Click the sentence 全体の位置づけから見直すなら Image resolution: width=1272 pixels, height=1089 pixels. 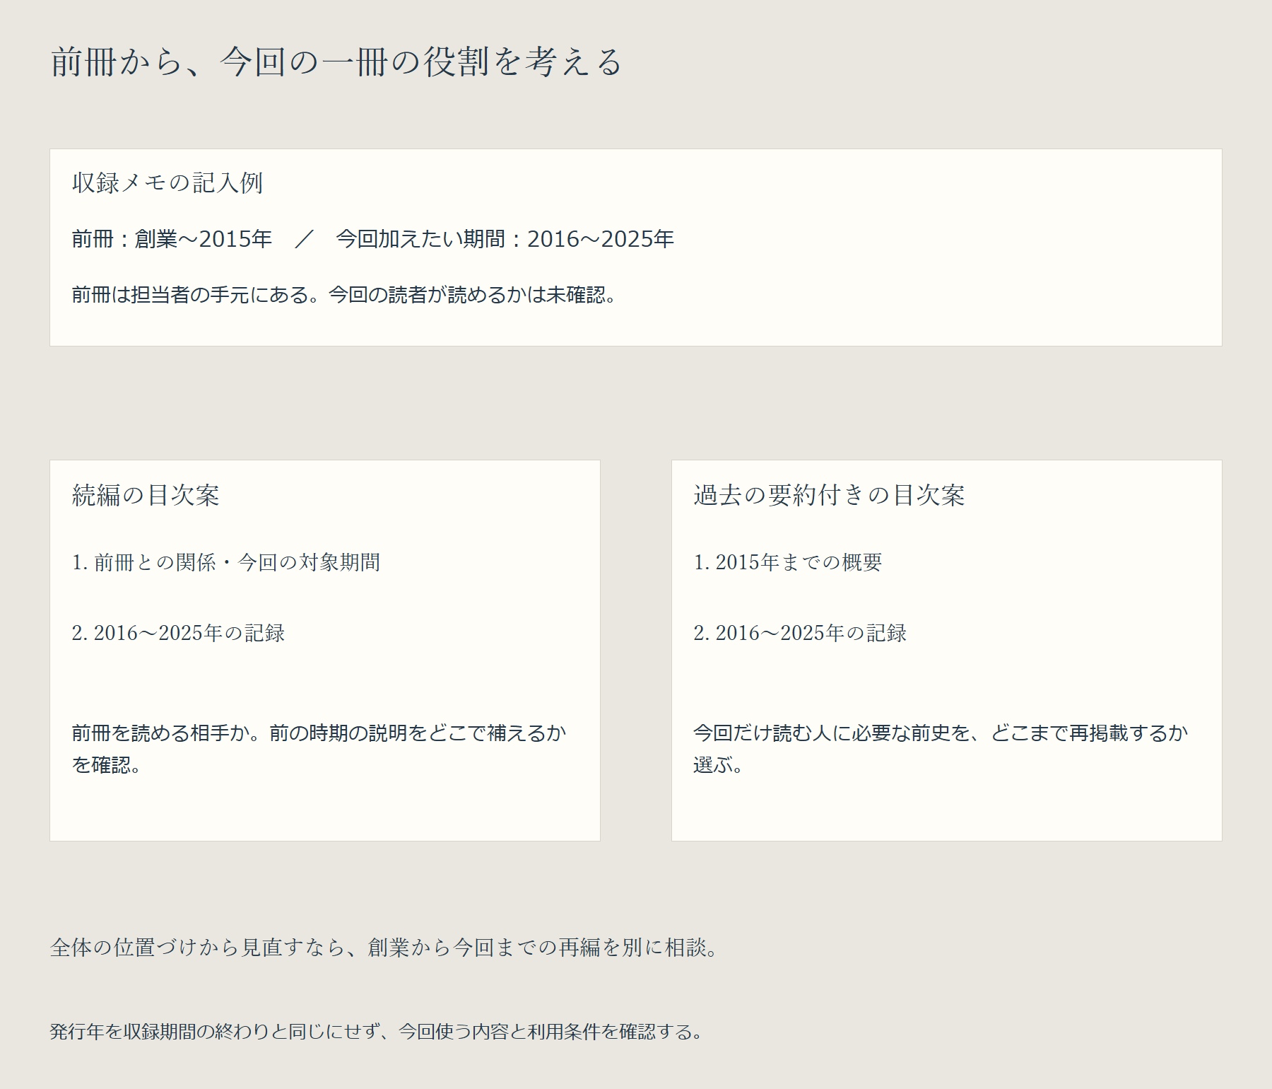coord(384,947)
